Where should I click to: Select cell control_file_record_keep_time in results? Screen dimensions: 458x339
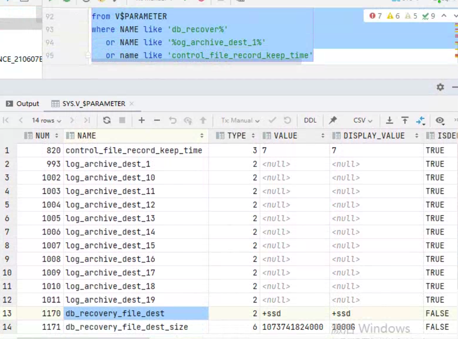click(x=136, y=150)
